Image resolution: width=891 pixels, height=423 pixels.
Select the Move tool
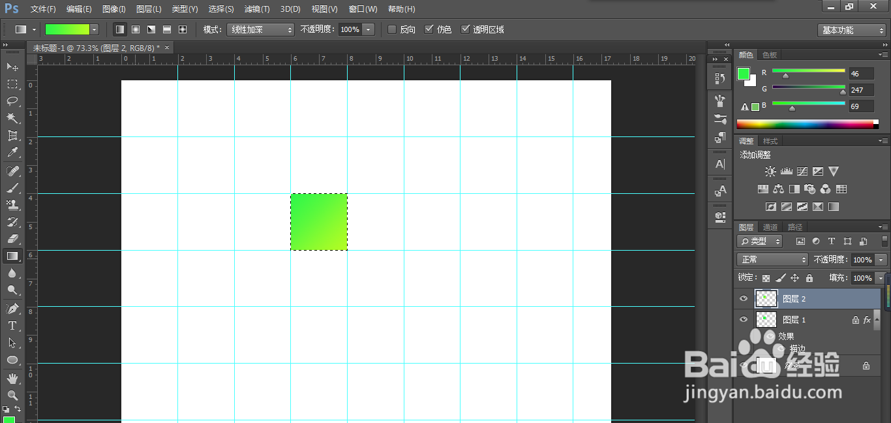[x=12, y=67]
